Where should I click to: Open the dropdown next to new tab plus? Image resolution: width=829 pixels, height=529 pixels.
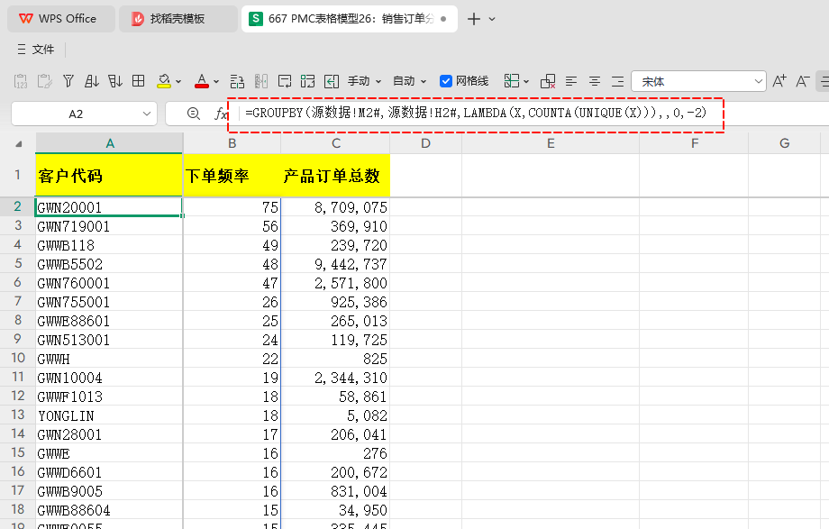coord(492,19)
